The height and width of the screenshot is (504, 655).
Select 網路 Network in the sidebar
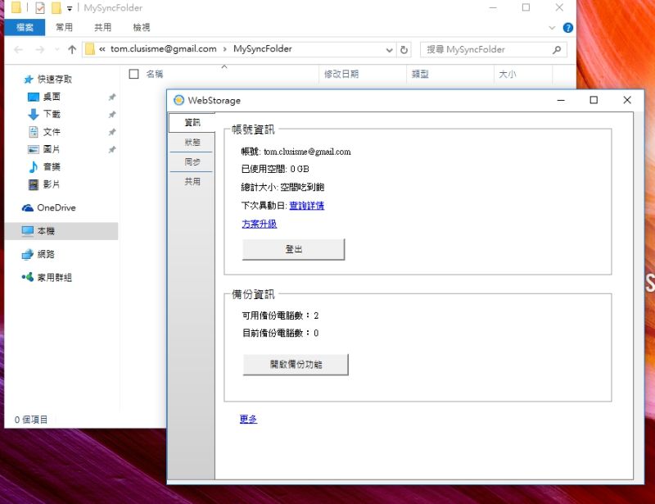click(46, 255)
